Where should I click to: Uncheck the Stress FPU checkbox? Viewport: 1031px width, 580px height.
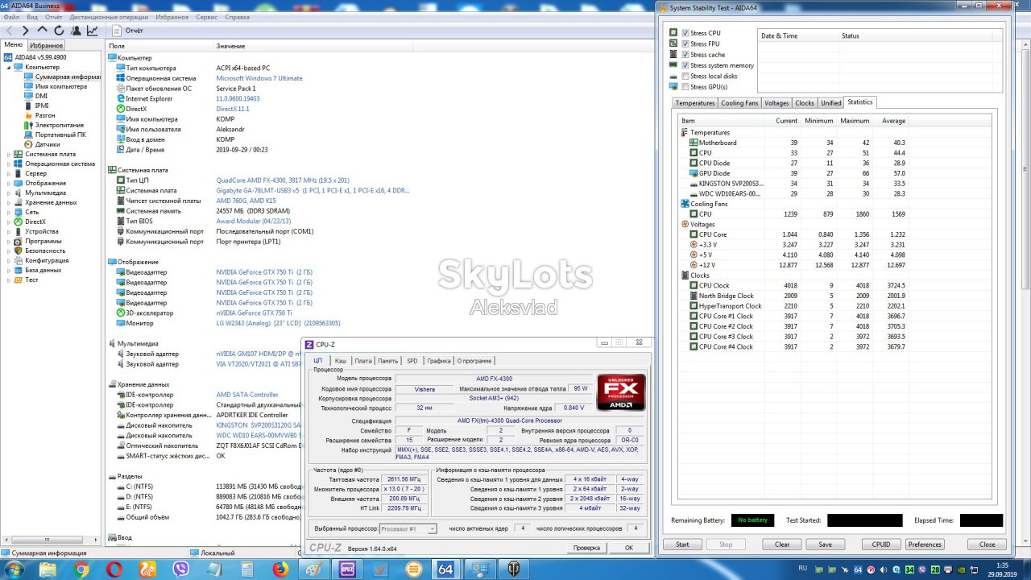click(685, 43)
